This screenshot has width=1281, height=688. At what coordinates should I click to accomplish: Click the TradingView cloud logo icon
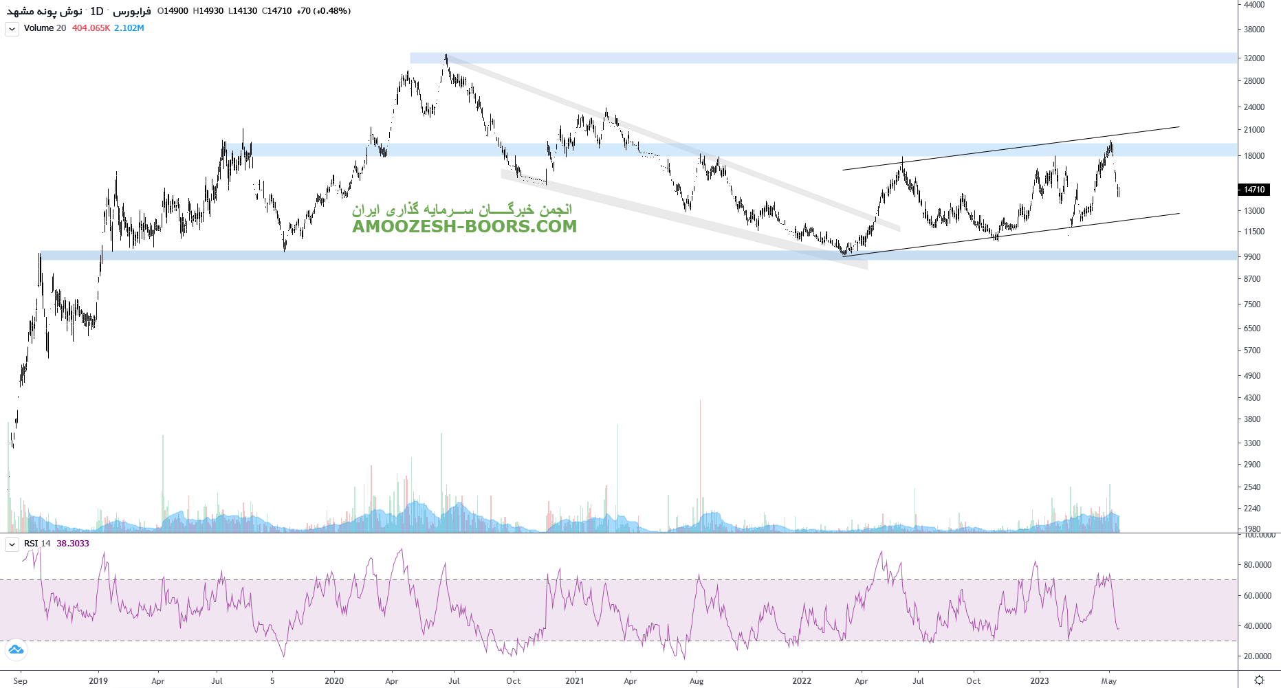[x=16, y=650]
